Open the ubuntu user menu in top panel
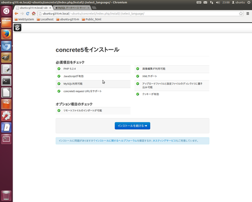 click(x=238, y=3)
